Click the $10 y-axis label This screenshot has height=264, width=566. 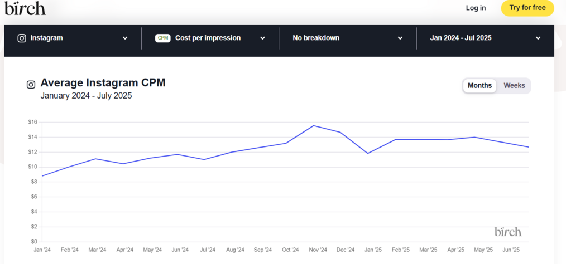coord(33,167)
